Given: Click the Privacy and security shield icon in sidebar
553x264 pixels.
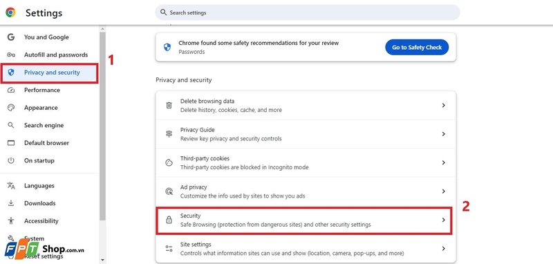Looking at the screenshot, I should click(x=11, y=73).
